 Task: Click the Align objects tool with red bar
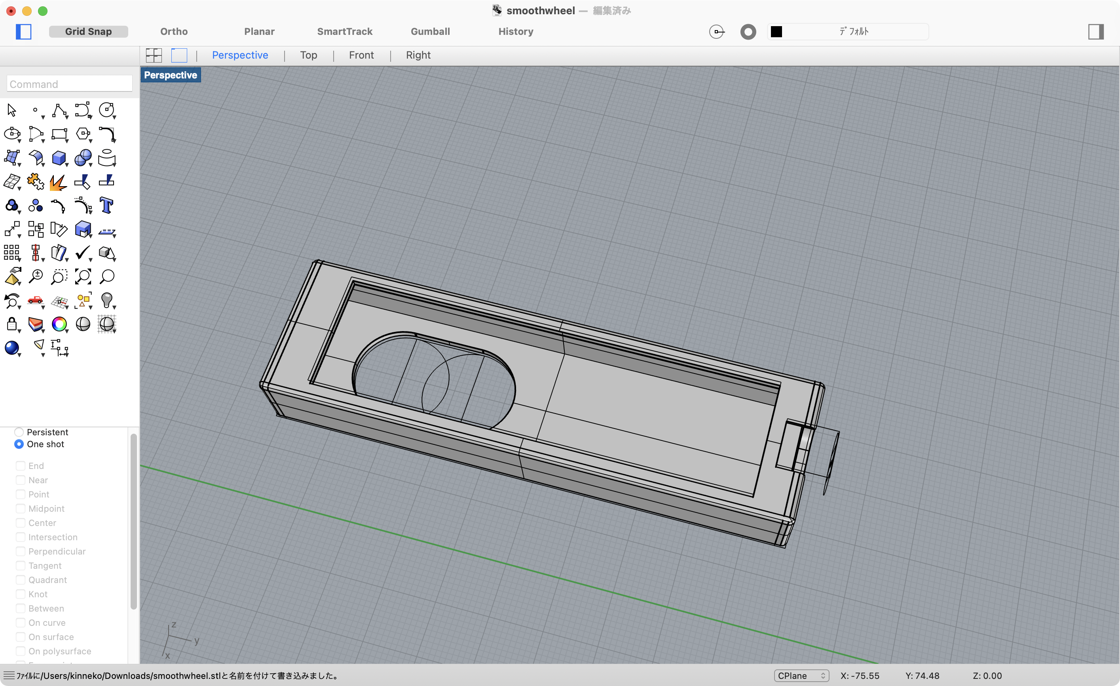(x=36, y=253)
